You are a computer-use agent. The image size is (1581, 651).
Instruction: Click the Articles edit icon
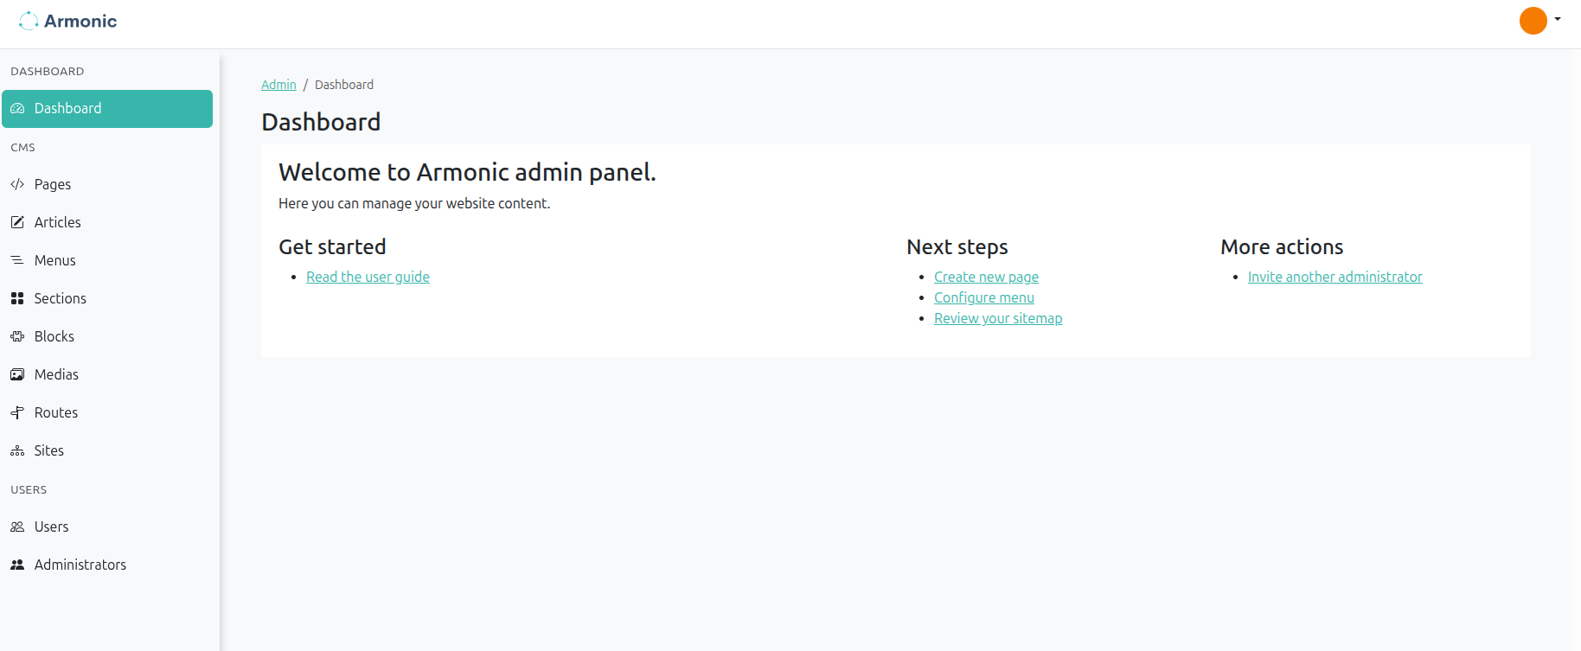click(17, 222)
